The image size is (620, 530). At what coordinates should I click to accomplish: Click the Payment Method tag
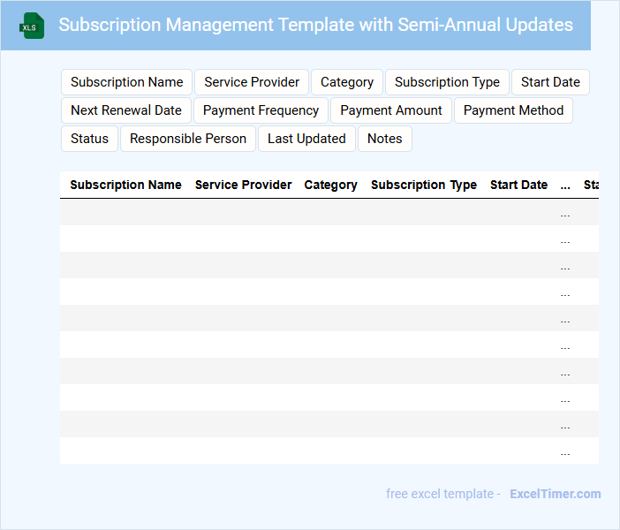(x=513, y=110)
